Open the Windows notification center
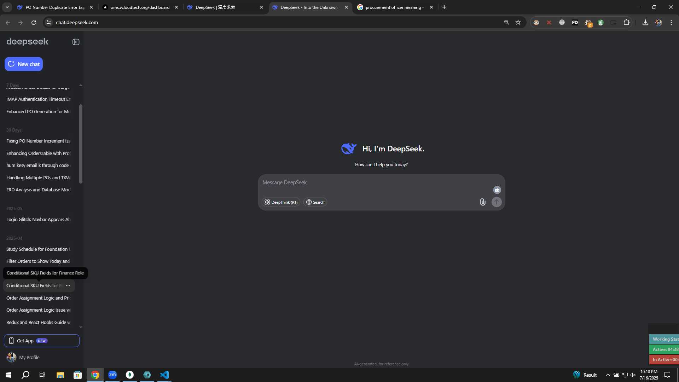Viewport: 679px width, 382px height. pos(667,375)
